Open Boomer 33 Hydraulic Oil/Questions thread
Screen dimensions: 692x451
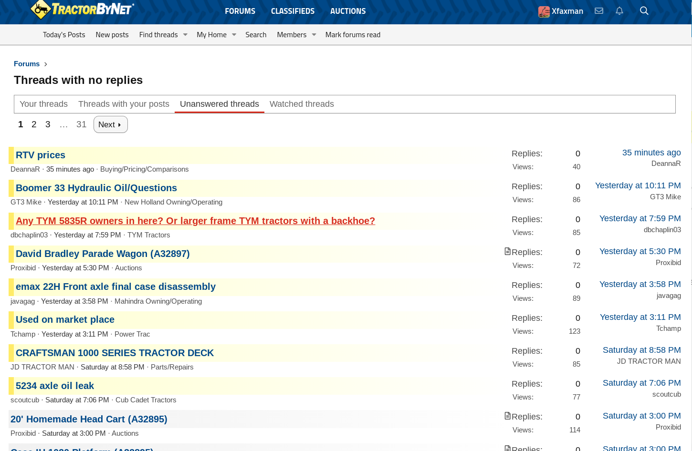pyautogui.click(x=96, y=188)
